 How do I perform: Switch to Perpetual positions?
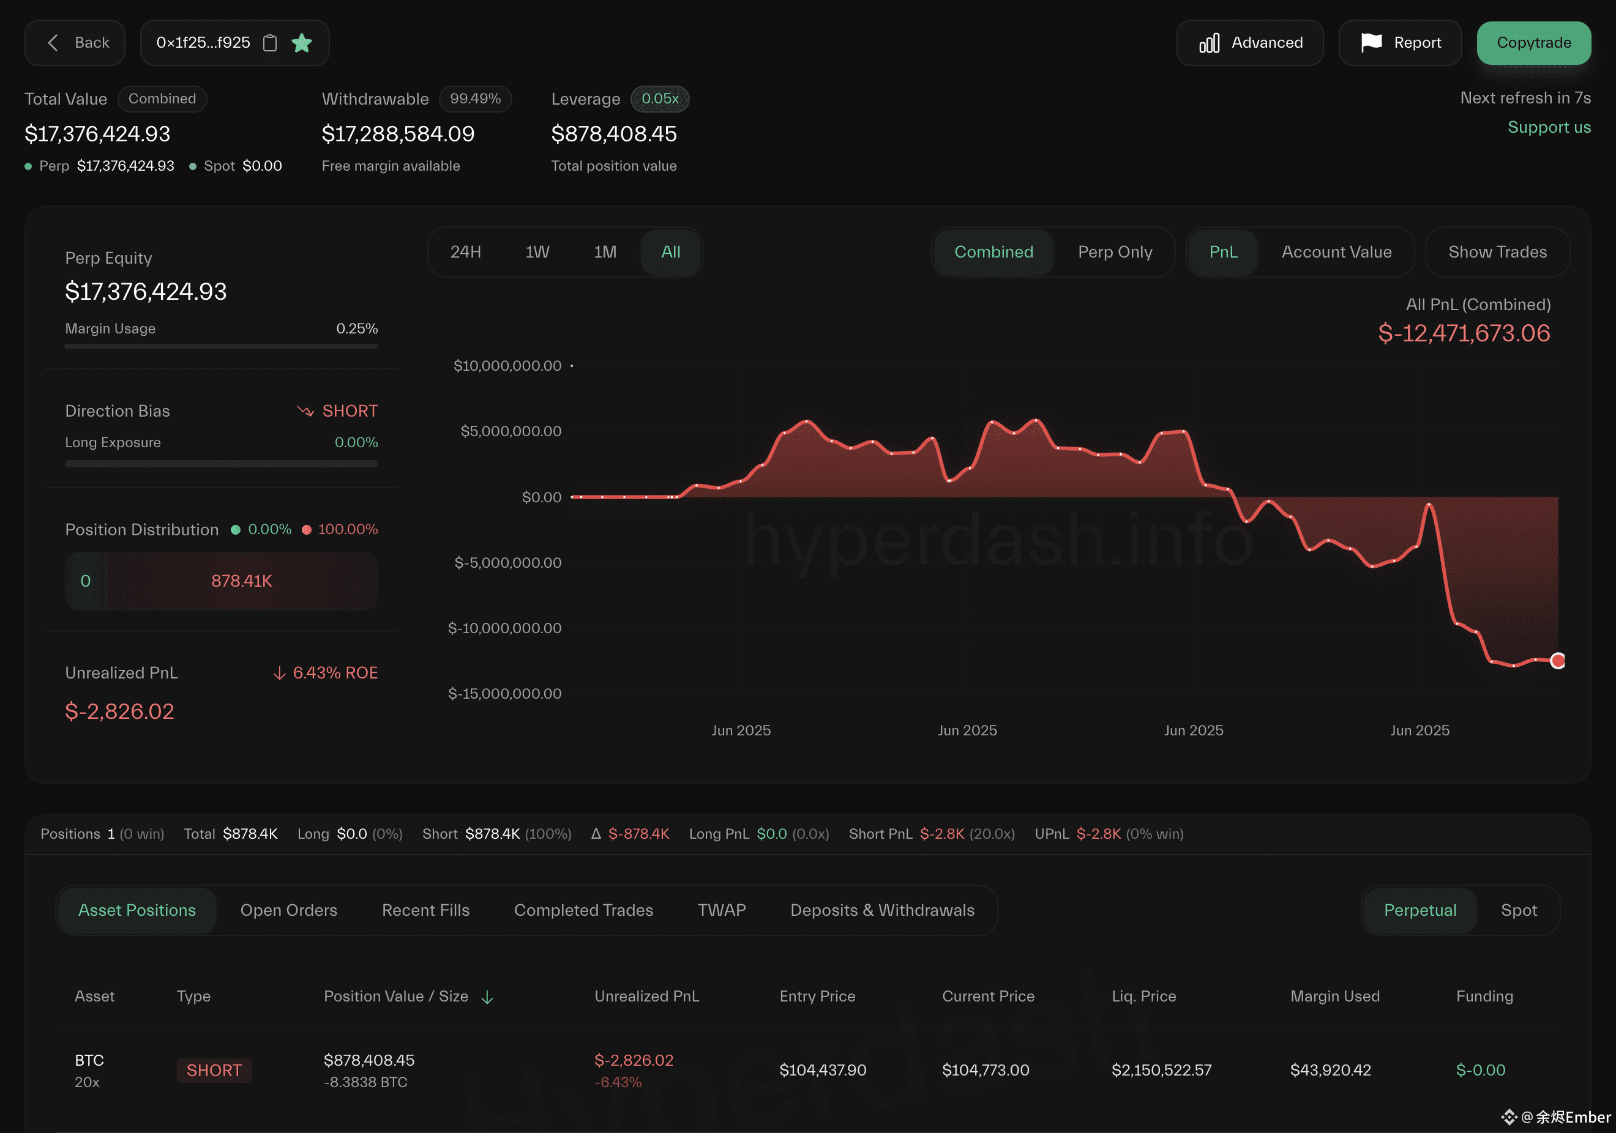1419,910
